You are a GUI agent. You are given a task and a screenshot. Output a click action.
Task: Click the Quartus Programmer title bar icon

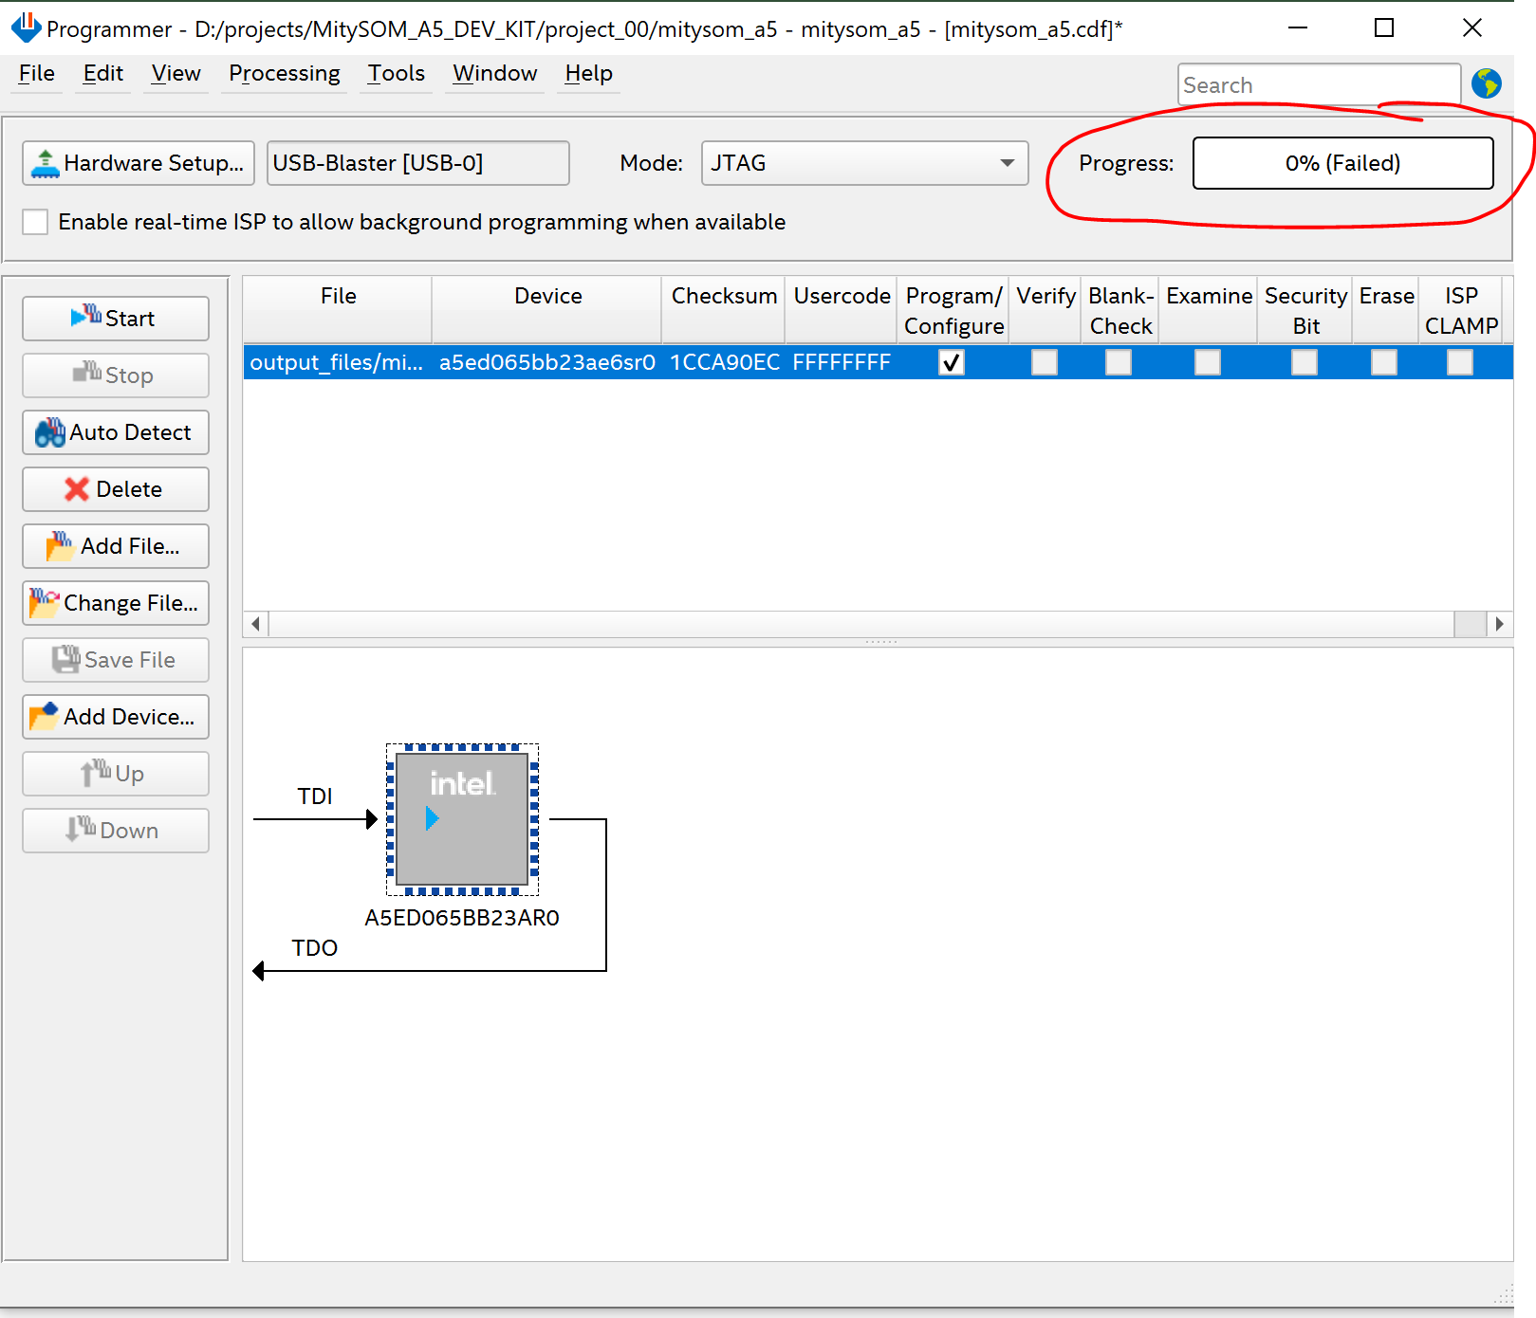pos(26,28)
